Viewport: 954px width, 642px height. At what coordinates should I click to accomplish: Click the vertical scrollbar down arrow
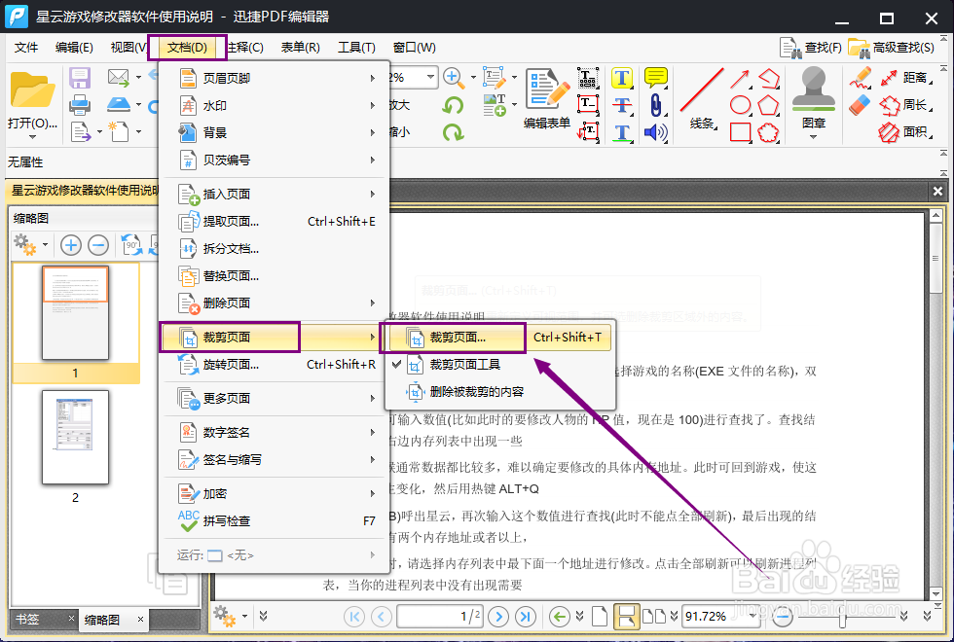(936, 594)
